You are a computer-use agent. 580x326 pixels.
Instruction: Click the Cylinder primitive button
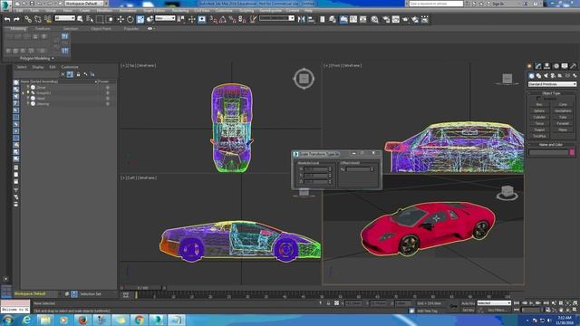(x=539, y=117)
